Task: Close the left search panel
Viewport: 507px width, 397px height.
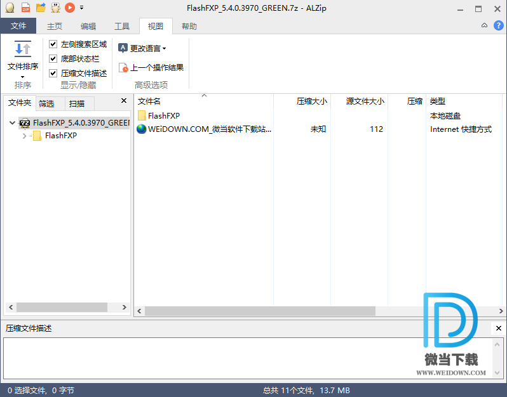Action: coord(124,101)
